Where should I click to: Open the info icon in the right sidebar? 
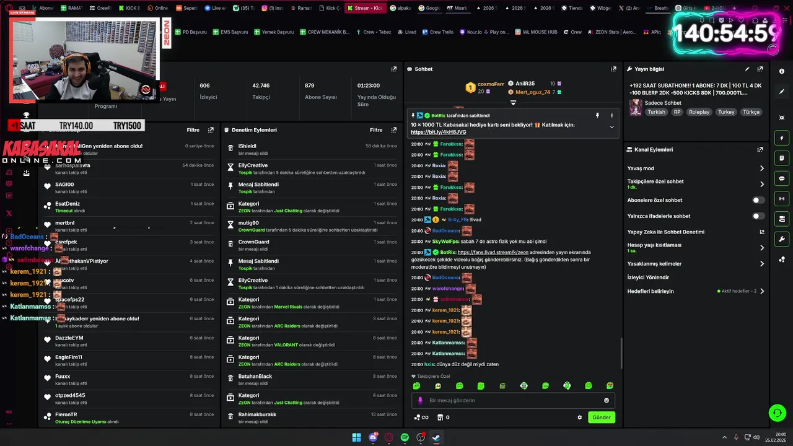pyautogui.click(x=782, y=71)
